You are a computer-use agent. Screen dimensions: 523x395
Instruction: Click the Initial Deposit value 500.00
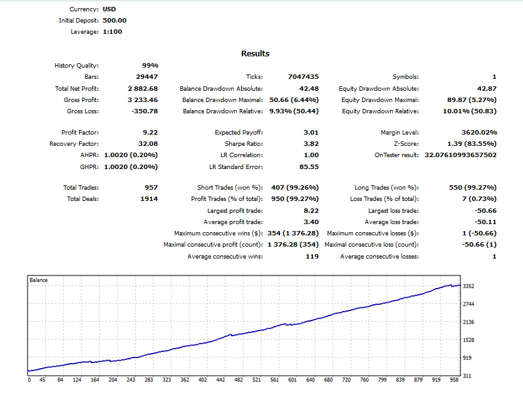tap(115, 20)
